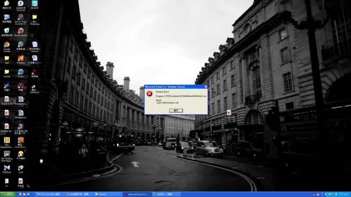Open the orange Foxit-style reader shortcut
The height and width of the screenshot is (197, 351).
point(21,60)
